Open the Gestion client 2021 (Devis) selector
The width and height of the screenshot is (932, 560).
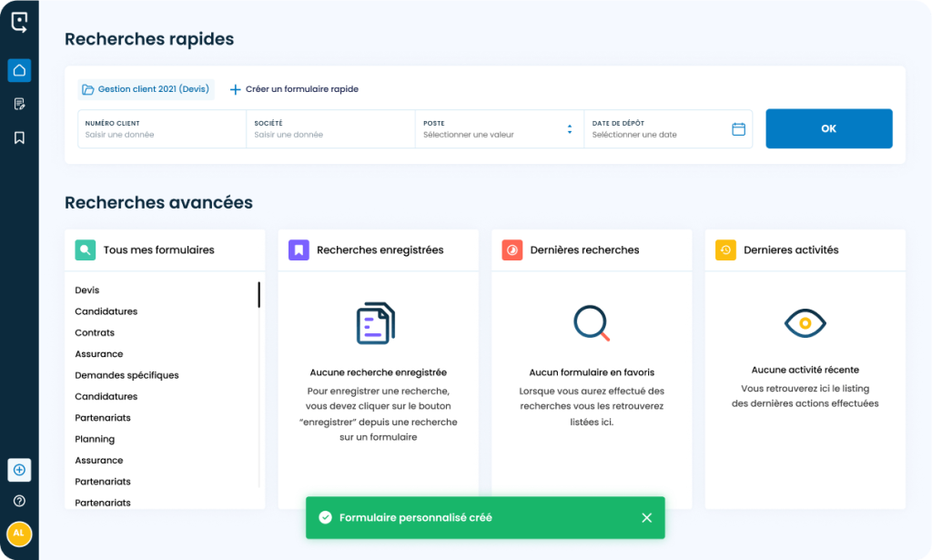146,88
